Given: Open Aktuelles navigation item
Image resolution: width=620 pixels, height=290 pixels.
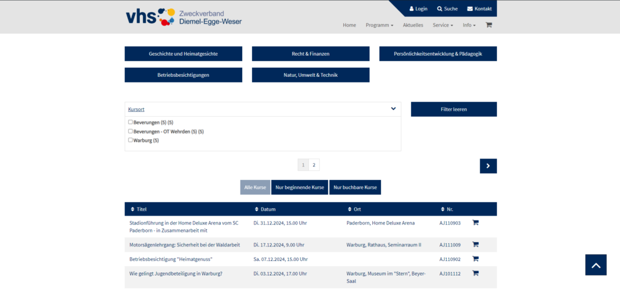Looking at the screenshot, I should (x=413, y=25).
